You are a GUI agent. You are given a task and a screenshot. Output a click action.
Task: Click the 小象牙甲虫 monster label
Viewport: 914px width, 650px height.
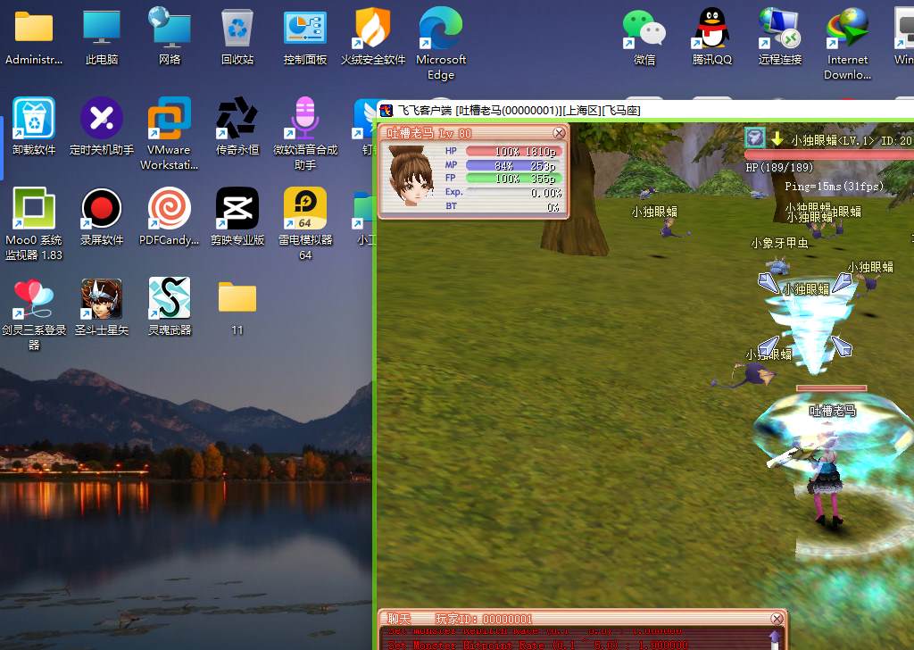click(779, 243)
